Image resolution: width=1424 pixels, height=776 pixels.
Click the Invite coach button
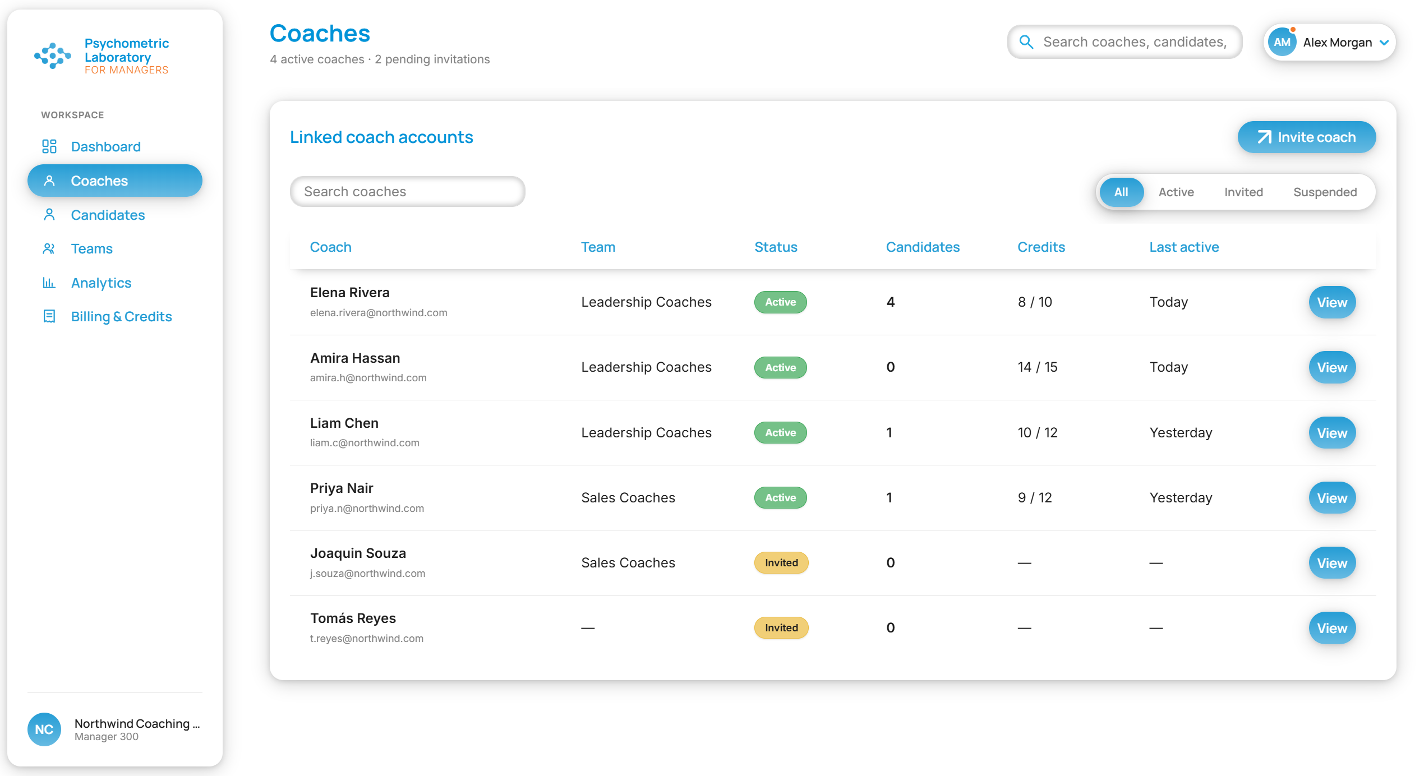1307,137
